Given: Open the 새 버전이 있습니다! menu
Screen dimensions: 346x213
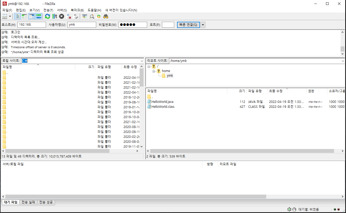Looking at the screenshot, I should point(121,10).
